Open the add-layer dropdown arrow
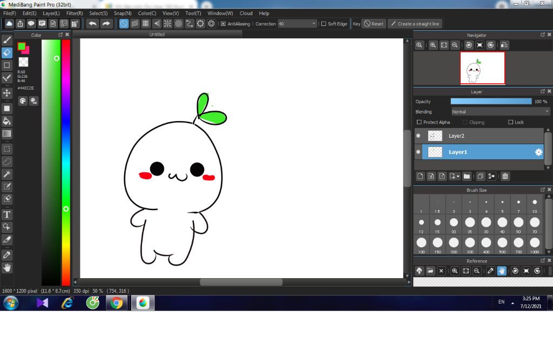Viewport: 553px width, 357px height. 458,177
